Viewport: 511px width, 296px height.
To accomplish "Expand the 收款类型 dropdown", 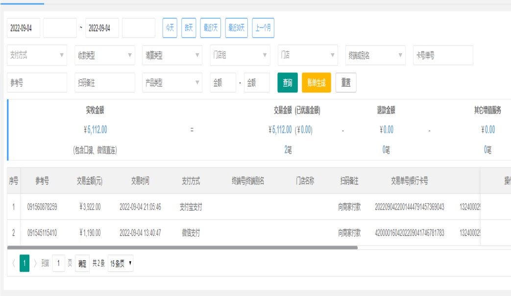I will pos(104,55).
